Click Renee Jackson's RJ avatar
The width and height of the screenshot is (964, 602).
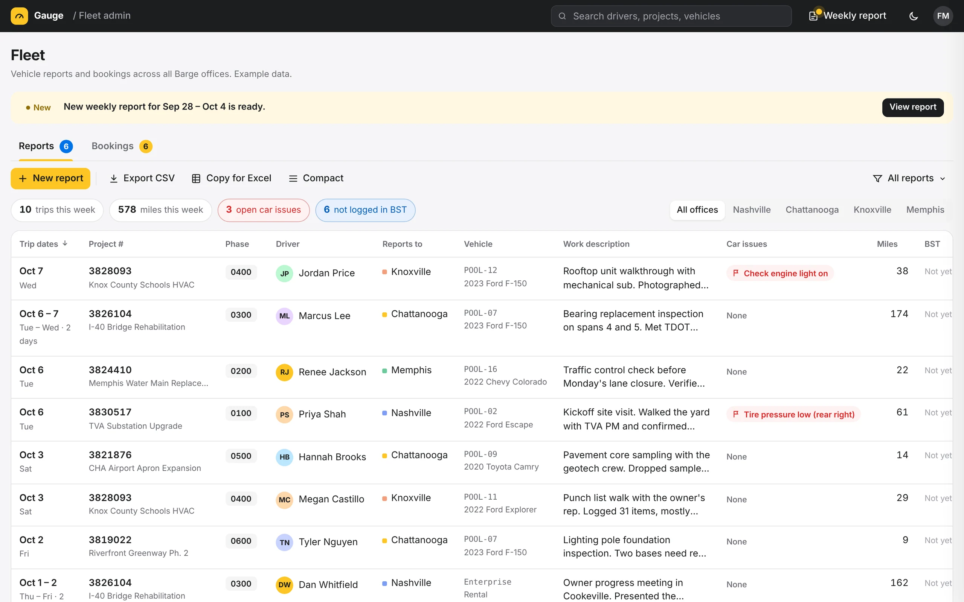(x=284, y=372)
